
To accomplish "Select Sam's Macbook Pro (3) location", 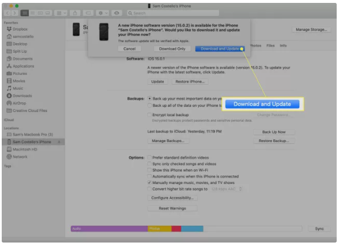I will [x=33, y=135].
